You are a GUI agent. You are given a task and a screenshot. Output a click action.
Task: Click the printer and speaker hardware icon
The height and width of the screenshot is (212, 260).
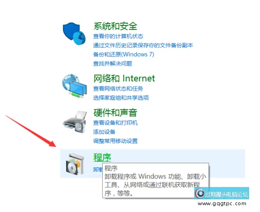point(74,122)
